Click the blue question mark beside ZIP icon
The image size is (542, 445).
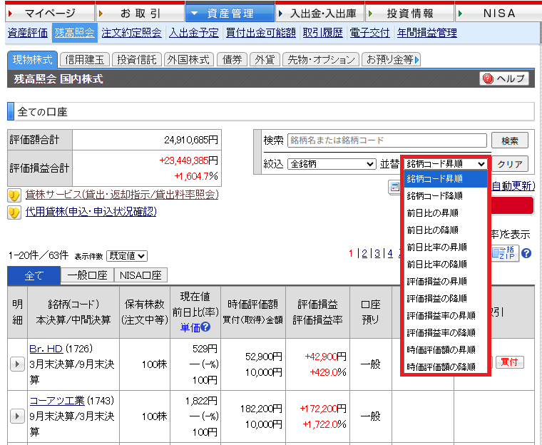click(526, 253)
